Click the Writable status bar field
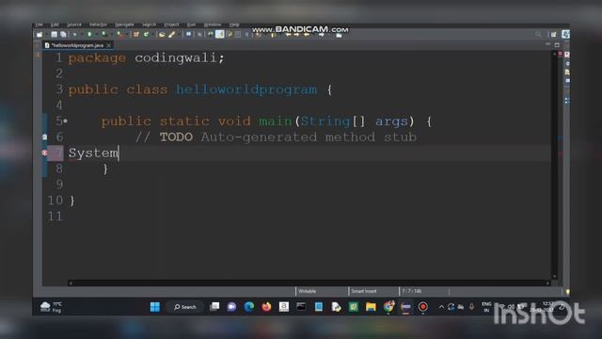The width and height of the screenshot is (602, 339). 322,291
